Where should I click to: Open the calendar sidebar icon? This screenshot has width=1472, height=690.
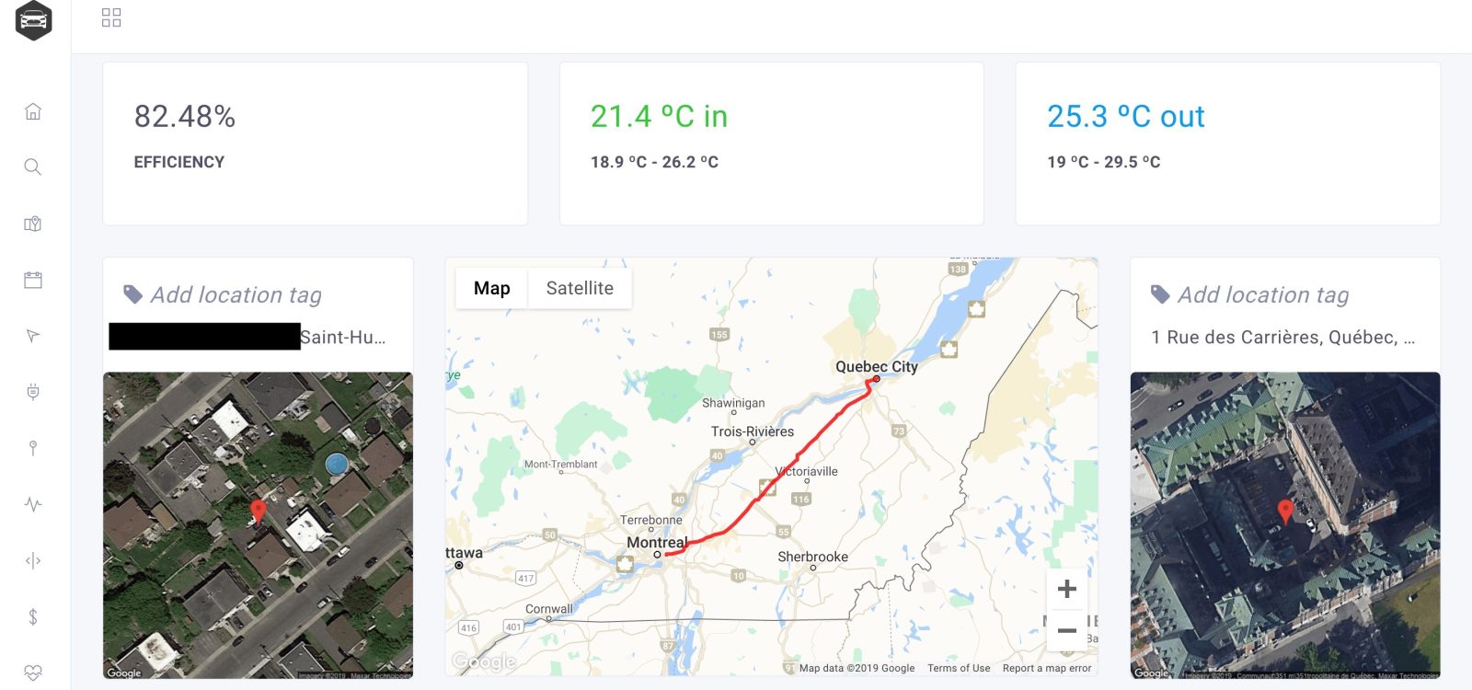pos(33,280)
